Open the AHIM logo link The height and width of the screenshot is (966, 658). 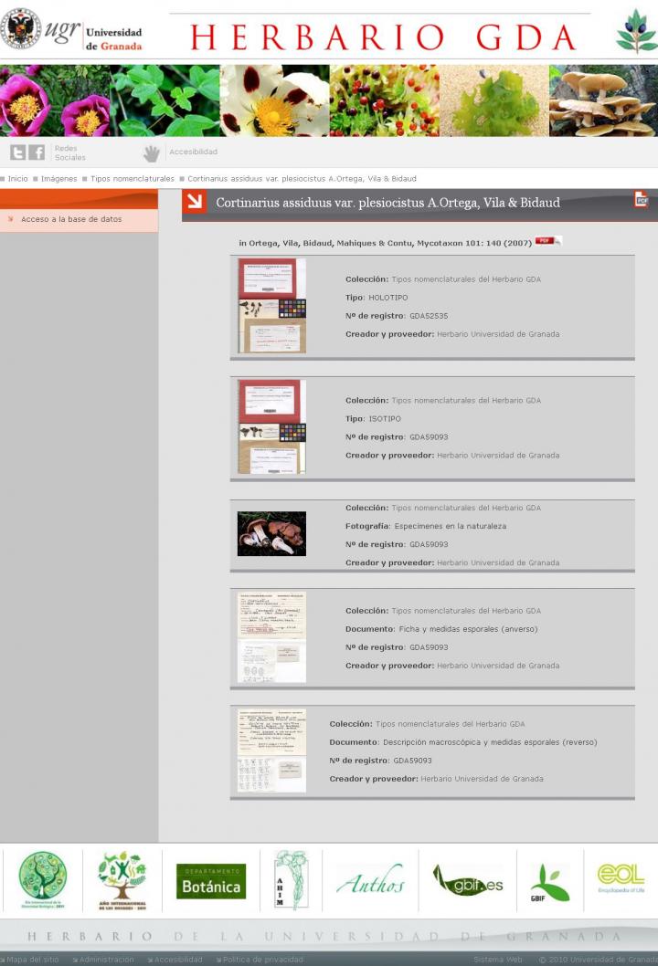click(291, 880)
